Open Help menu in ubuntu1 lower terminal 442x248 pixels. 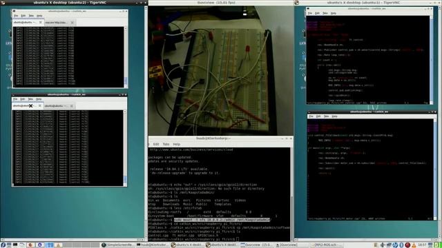(334, 116)
